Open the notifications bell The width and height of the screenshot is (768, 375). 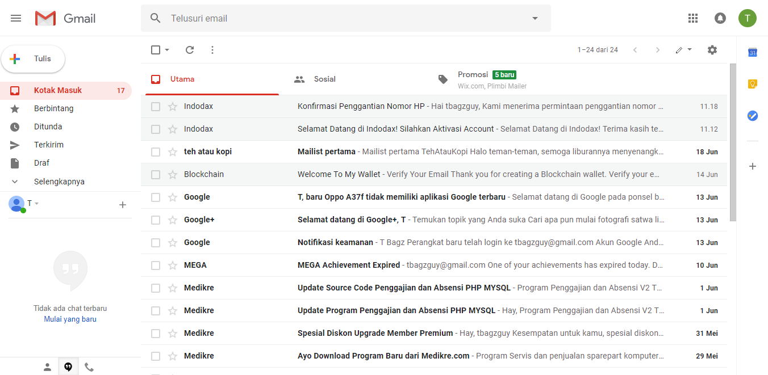point(720,18)
